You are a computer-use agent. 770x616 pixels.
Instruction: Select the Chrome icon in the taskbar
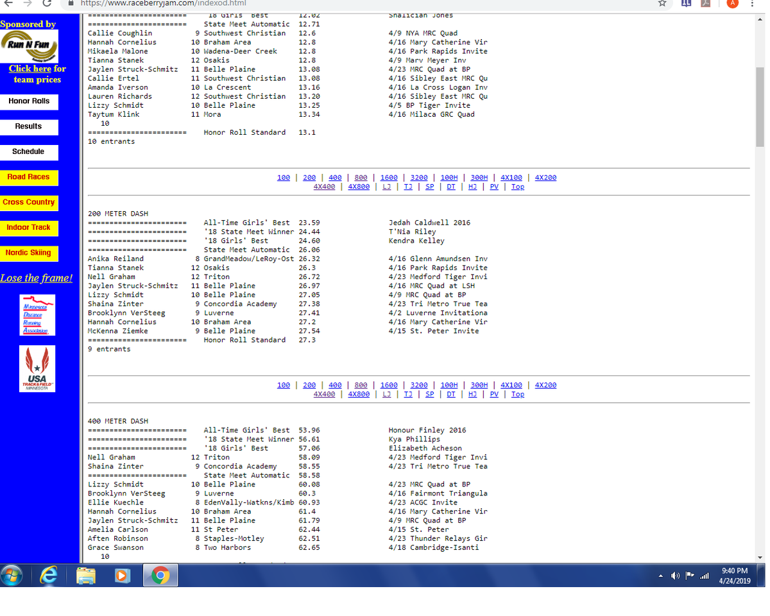(x=160, y=576)
